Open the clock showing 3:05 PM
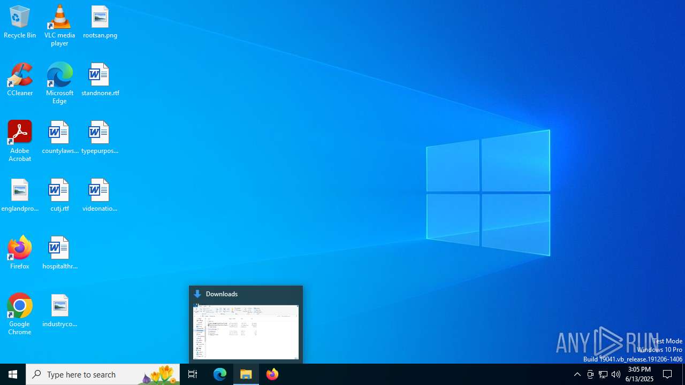685x385 pixels. (x=640, y=374)
